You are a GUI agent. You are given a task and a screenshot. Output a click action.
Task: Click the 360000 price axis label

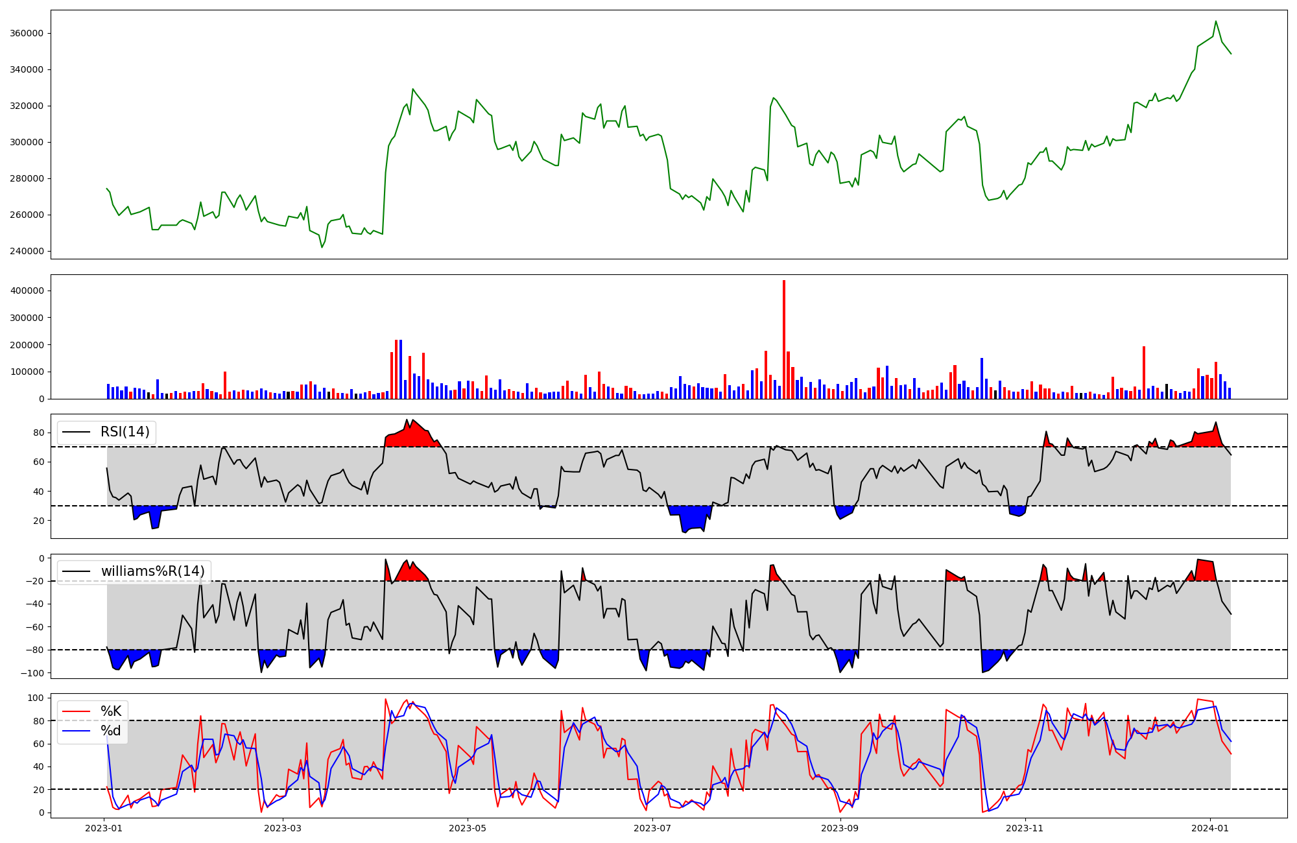click(x=26, y=33)
